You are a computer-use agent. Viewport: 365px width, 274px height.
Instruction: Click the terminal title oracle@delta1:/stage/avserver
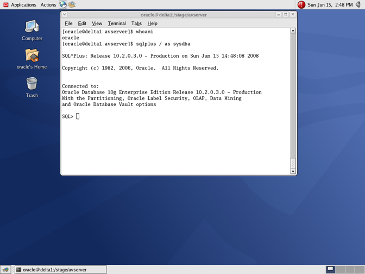coord(174,15)
